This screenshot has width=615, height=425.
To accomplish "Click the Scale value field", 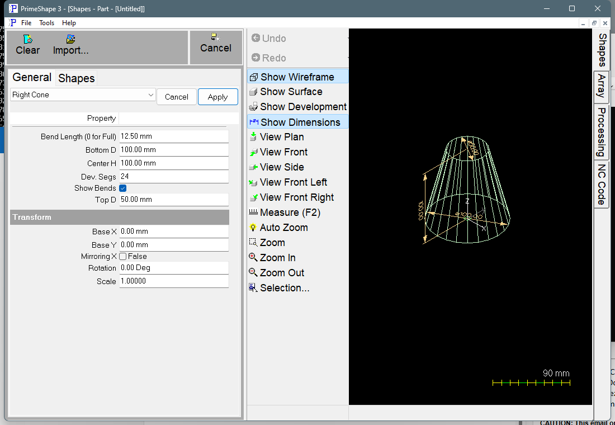I will pos(174,281).
